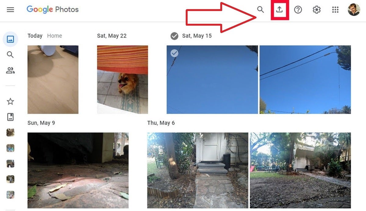Image resolution: width=366 pixels, height=211 pixels.
Task: Open the Albums icon in sidebar
Action: point(10,117)
